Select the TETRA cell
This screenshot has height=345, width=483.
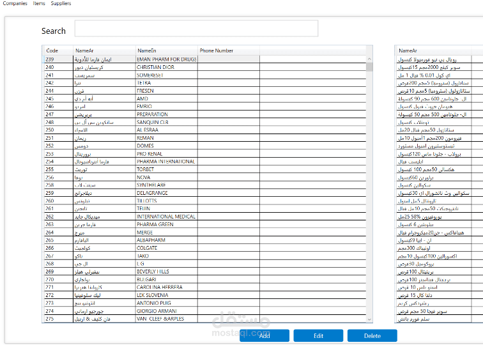167,83
